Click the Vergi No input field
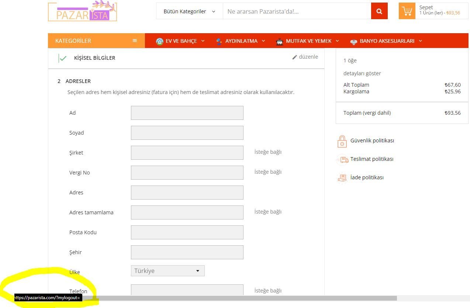Image resolution: width=470 pixels, height=308 pixels. 187,173
